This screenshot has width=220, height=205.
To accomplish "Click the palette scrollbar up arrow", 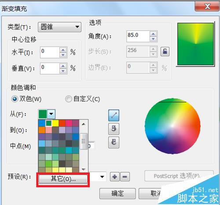I will pyautogui.click(x=84, y=124).
